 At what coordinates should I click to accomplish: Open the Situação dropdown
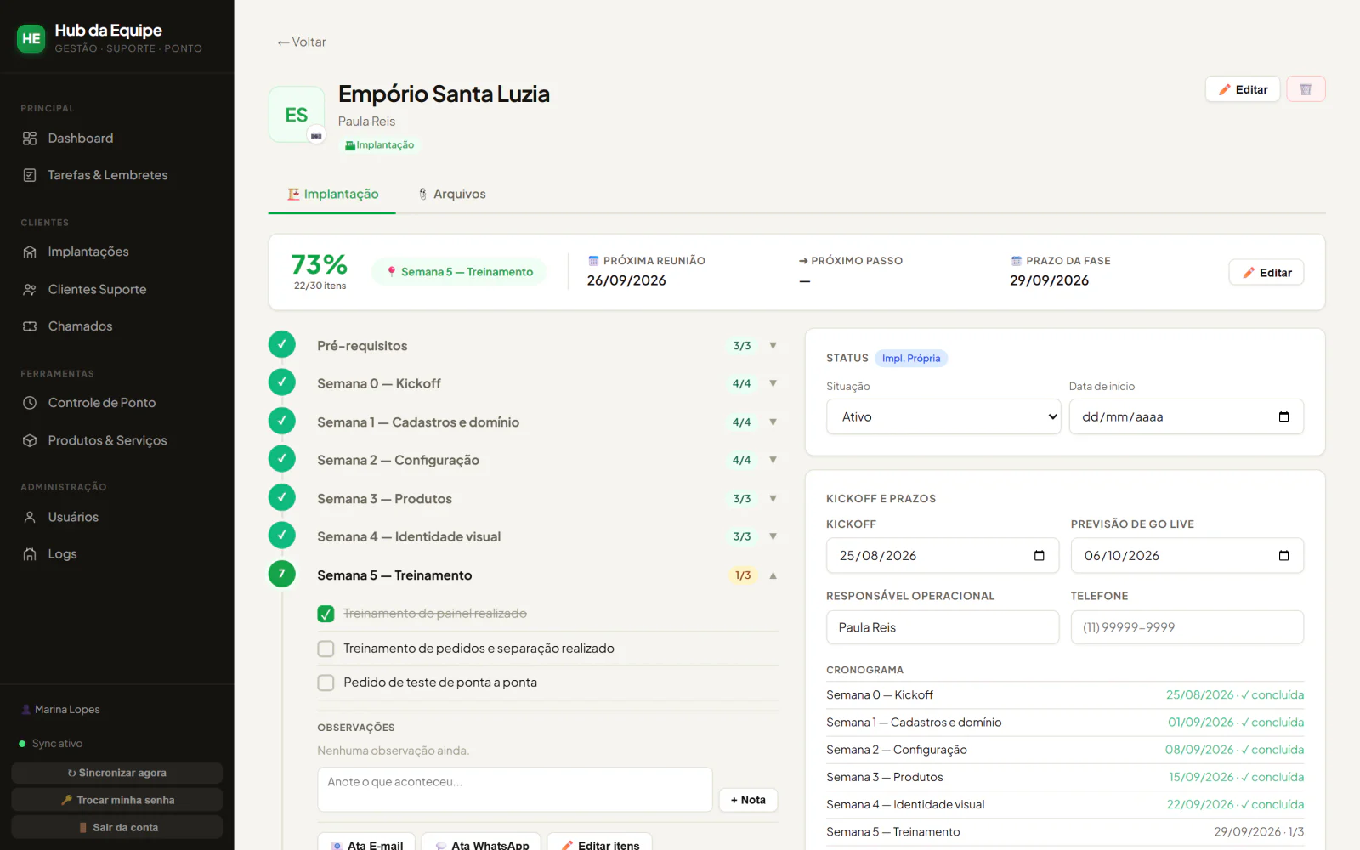pos(943,416)
